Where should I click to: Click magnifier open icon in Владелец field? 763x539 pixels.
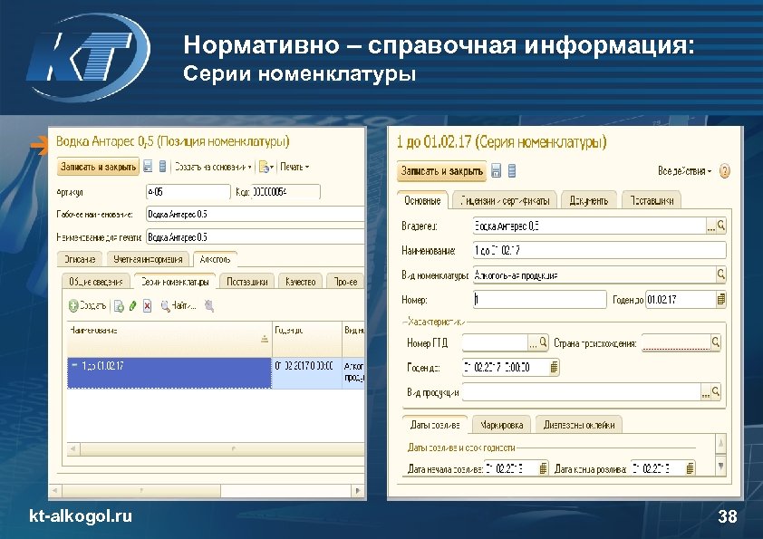(721, 226)
